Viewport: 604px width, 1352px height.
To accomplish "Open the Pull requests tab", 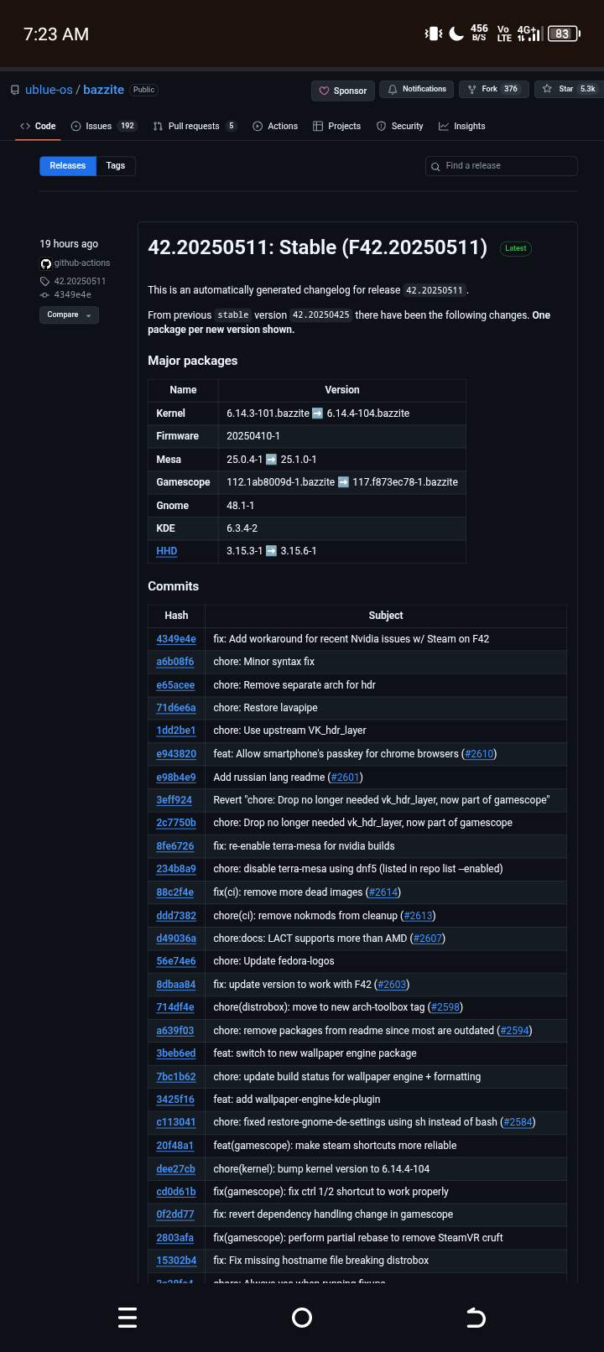I will 195,126.
